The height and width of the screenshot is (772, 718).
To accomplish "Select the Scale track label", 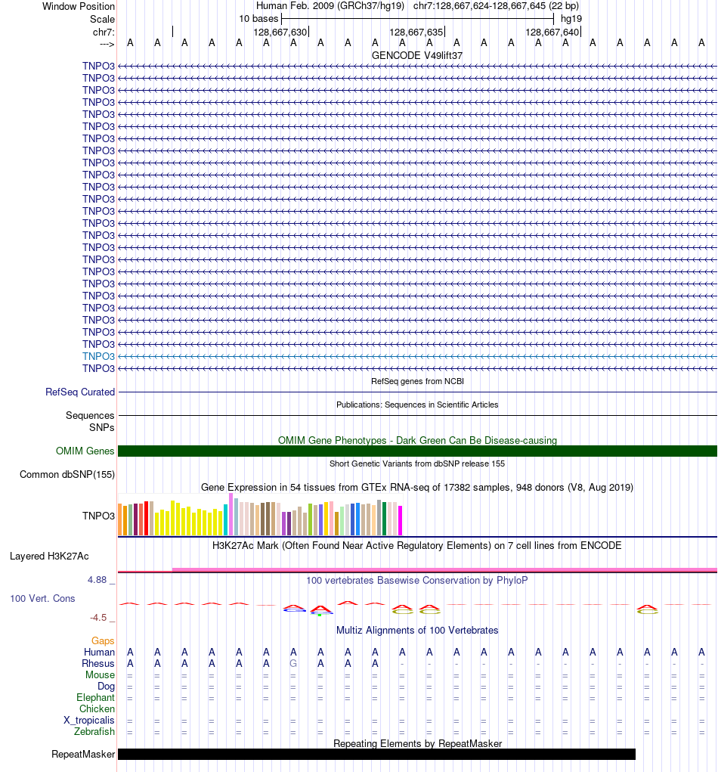I will (x=102, y=19).
